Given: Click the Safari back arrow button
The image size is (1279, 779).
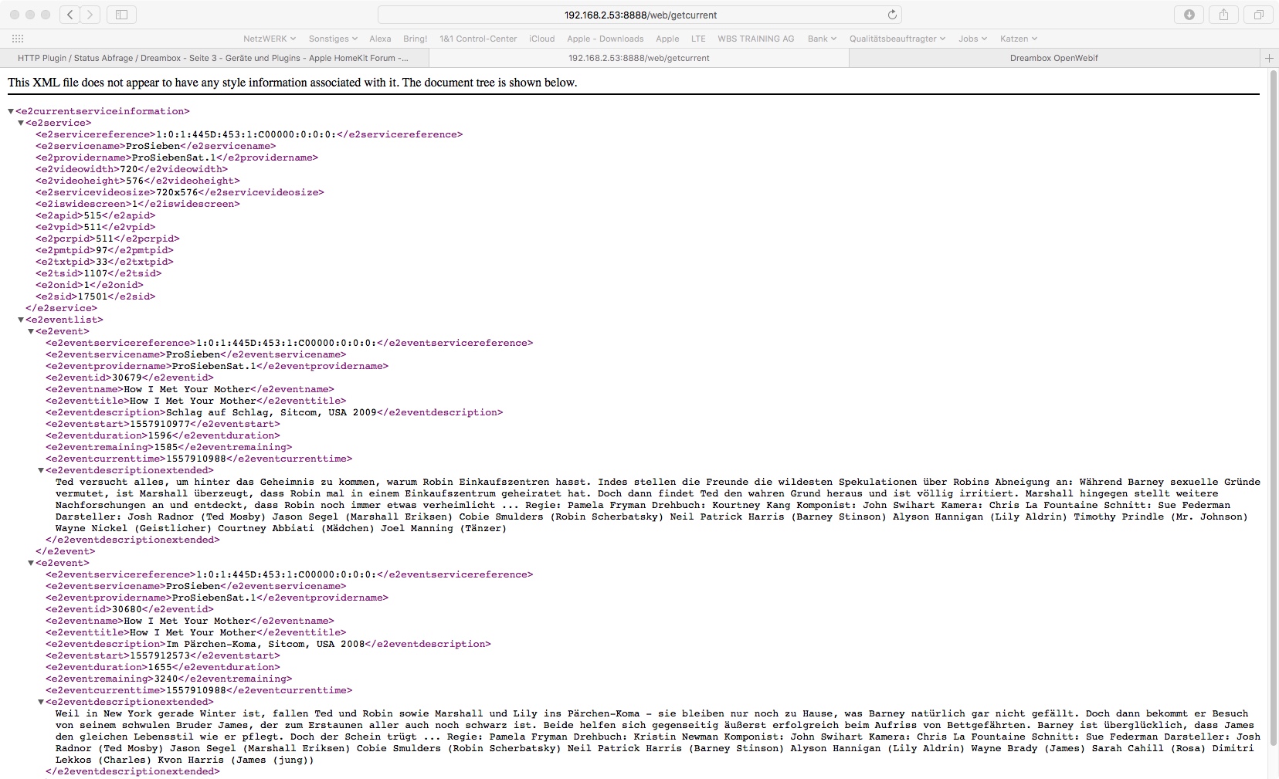Looking at the screenshot, I should point(70,15).
